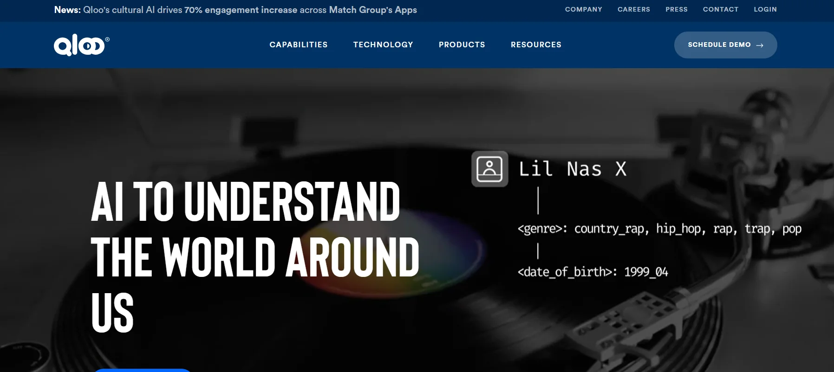834x372 pixels.
Task: Click the date_of_birth attribute line
Action: point(593,271)
